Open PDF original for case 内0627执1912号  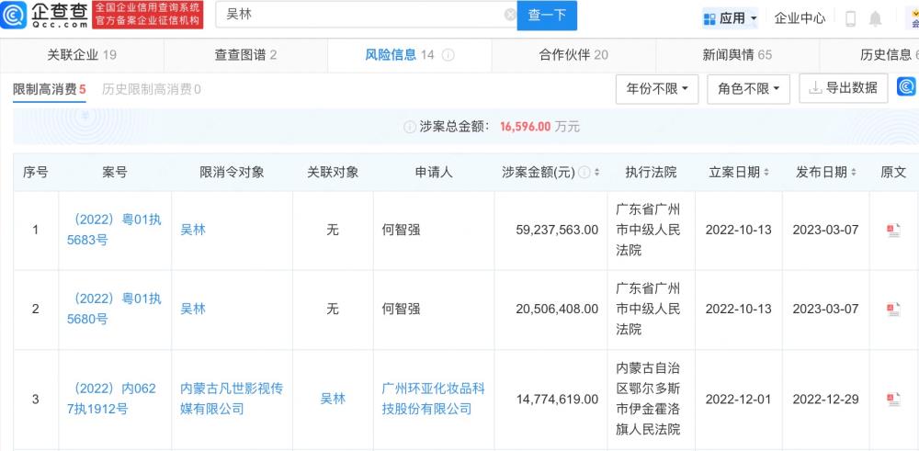point(892,400)
